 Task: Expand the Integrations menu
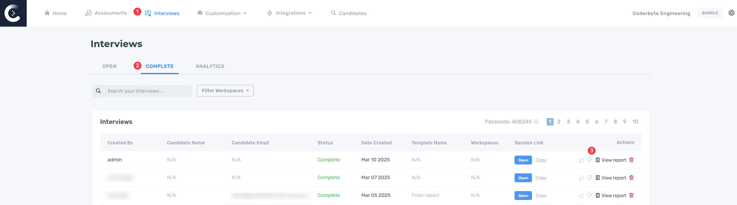click(289, 13)
